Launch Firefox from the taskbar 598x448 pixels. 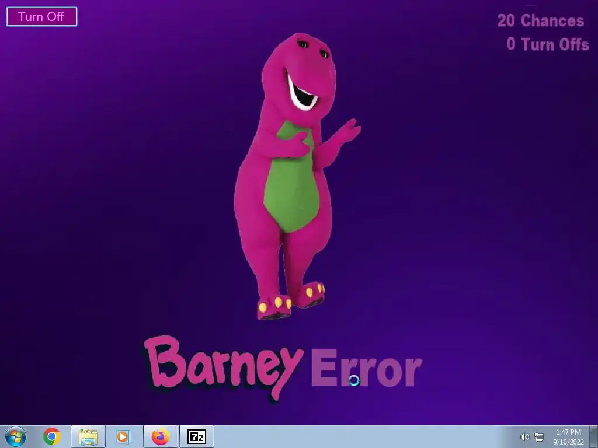point(160,436)
